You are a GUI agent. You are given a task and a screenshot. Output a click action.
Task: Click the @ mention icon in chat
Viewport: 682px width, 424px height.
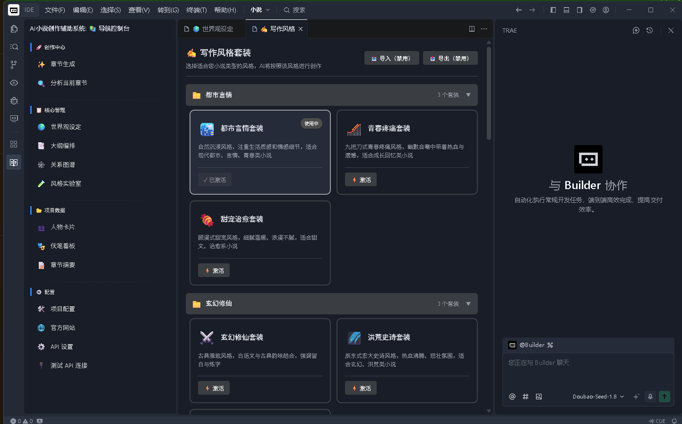512,397
